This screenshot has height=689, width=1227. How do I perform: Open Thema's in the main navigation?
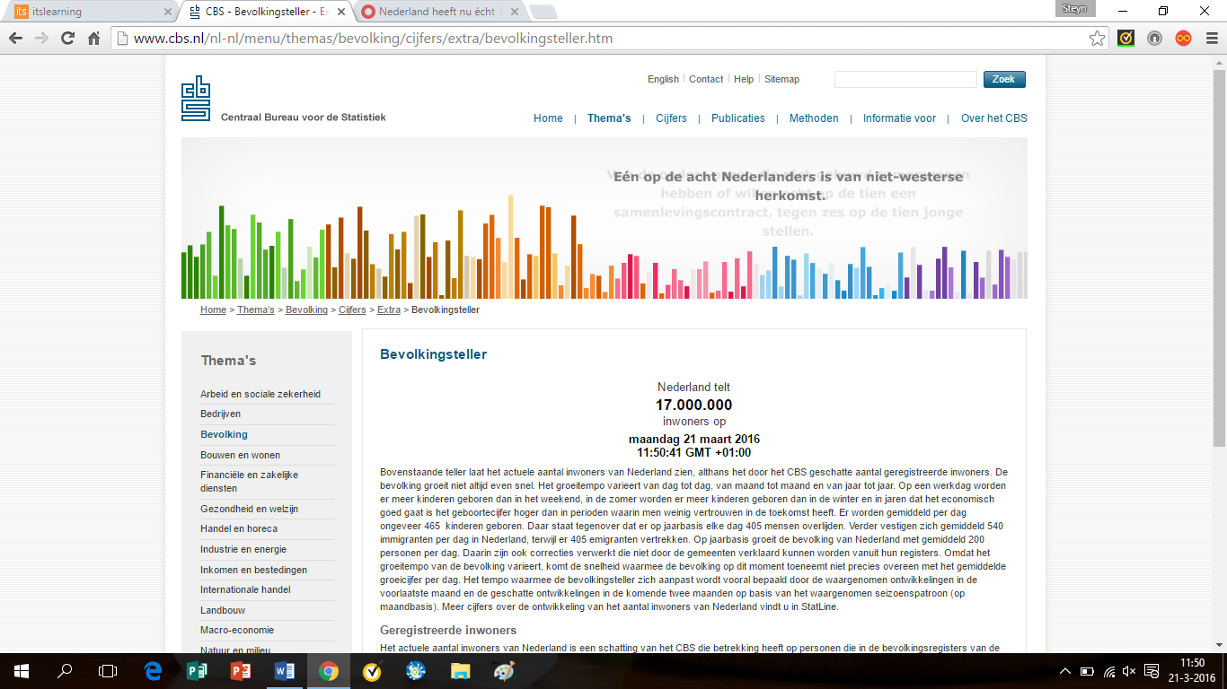point(609,118)
